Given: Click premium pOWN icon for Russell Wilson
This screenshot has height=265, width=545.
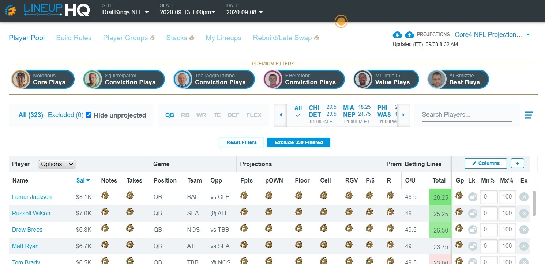Looking at the screenshot, I should tap(269, 212).
